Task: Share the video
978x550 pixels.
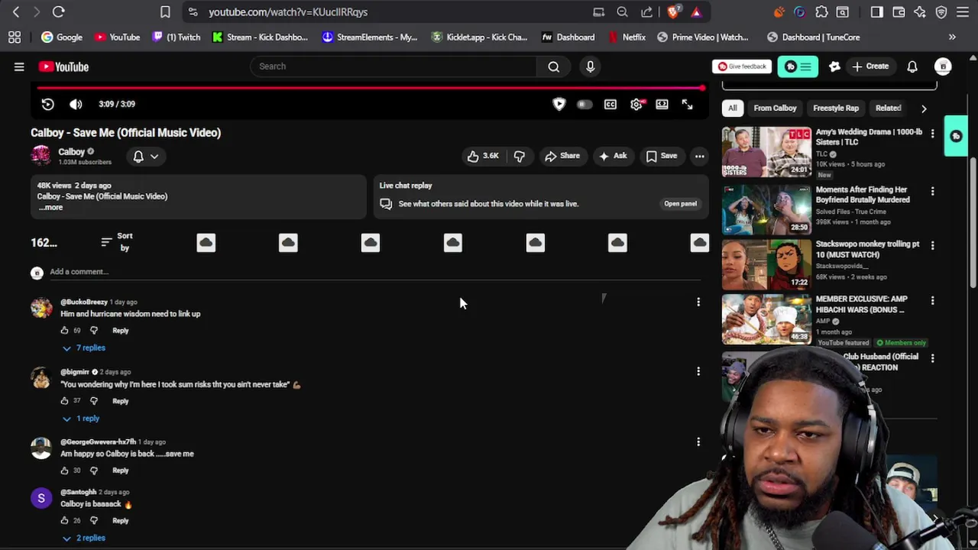Action: (562, 156)
